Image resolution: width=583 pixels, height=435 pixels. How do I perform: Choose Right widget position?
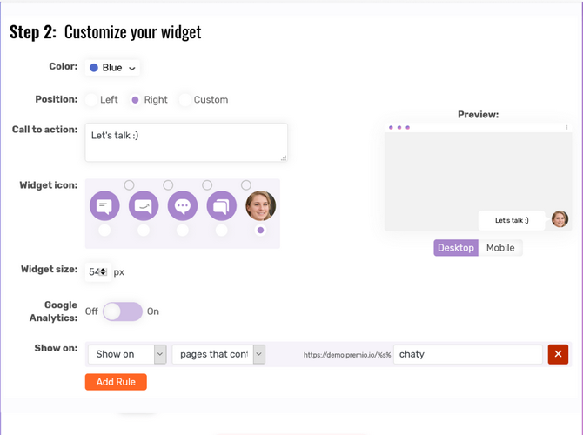135,100
